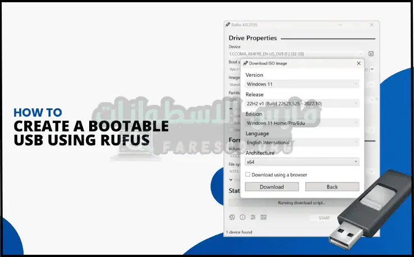Click the save drive icon beside Device

pos(371,53)
